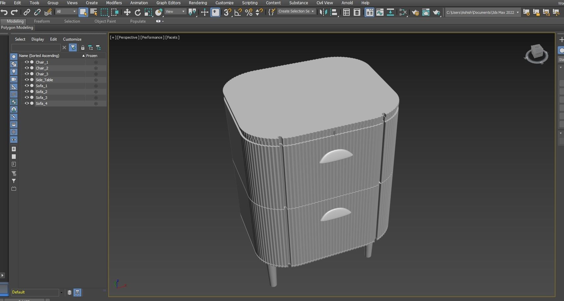The width and height of the screenshot is (564, 301).
Task: Expand the left-edge panel flyout arrow
Action: coord(3,275)
